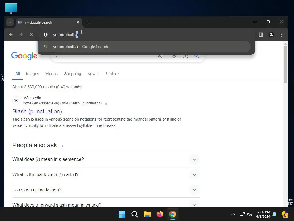Click the PRE preview icon in tray corner

285,214
